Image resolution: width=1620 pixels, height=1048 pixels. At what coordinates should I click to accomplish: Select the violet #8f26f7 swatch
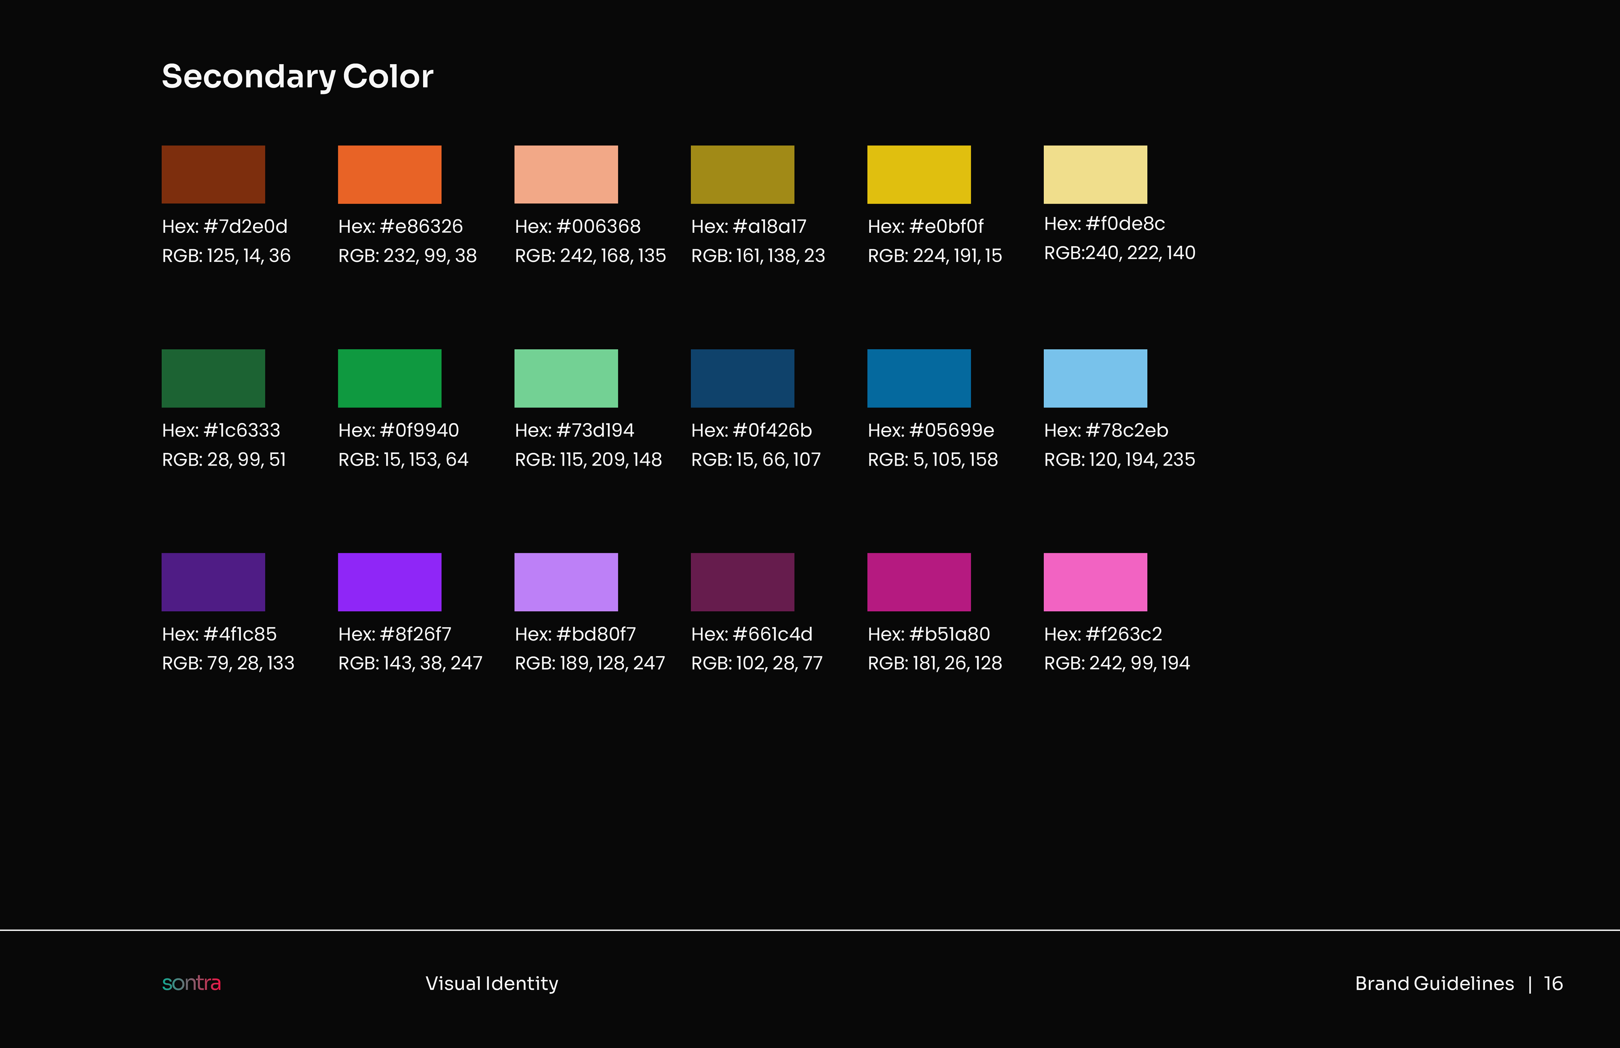click(x=389, y=582)
